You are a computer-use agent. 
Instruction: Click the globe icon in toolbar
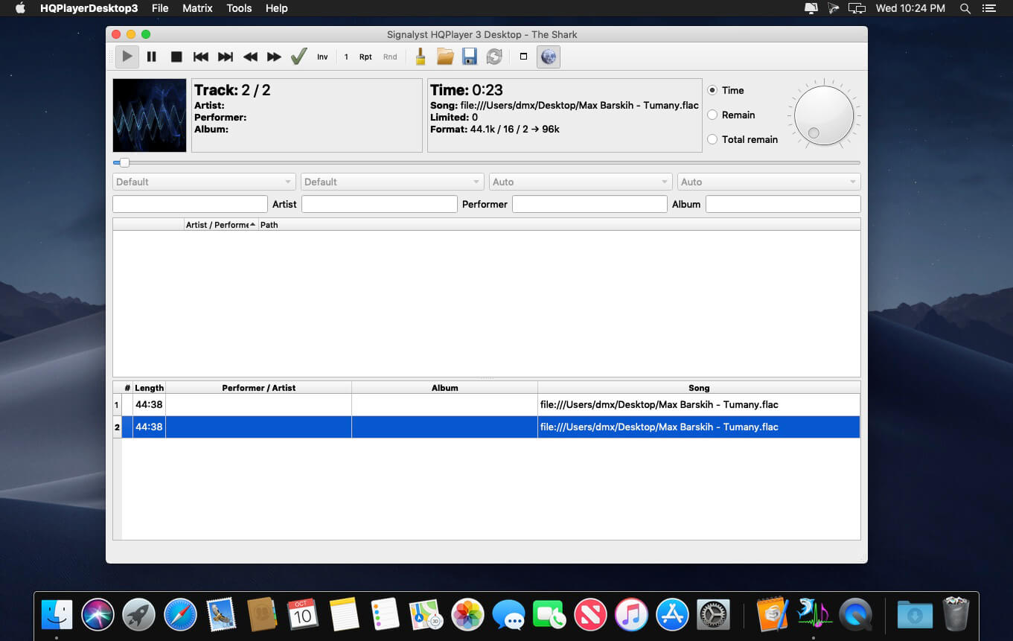pyautogui.click(x=549, y=57)
